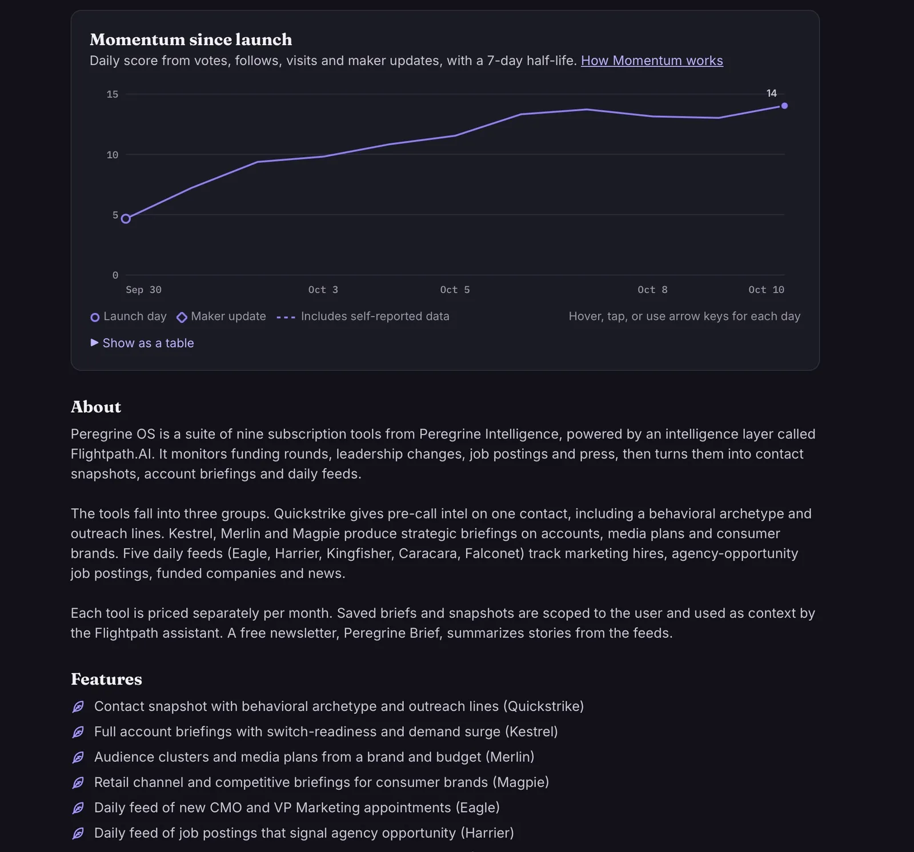Click the "Oct 8" x-axis label
Screen dimensions: 914x852
tap(652, 290)
